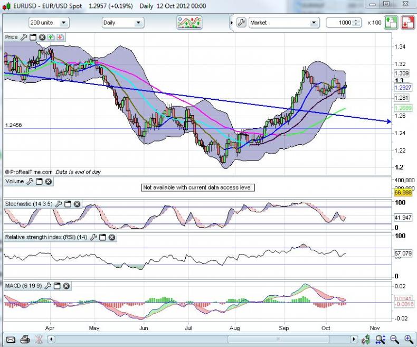Maximize the RSI indicator panel

102,237
